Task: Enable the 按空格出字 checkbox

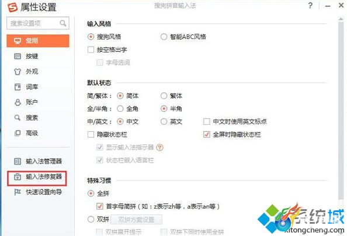Action: pos(91,50)
